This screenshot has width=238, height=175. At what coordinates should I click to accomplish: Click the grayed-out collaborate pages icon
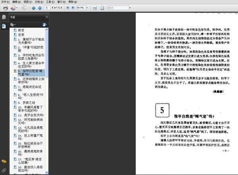pos(24,8)
